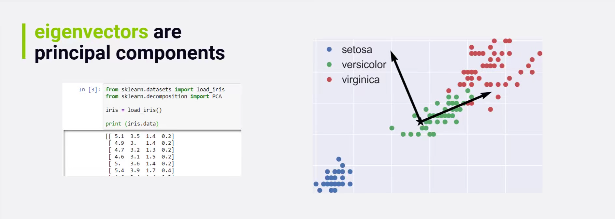The image size is (615, 219).
Task: Click the In [3]: cell prompt
Action: click(x=89, y=89)
